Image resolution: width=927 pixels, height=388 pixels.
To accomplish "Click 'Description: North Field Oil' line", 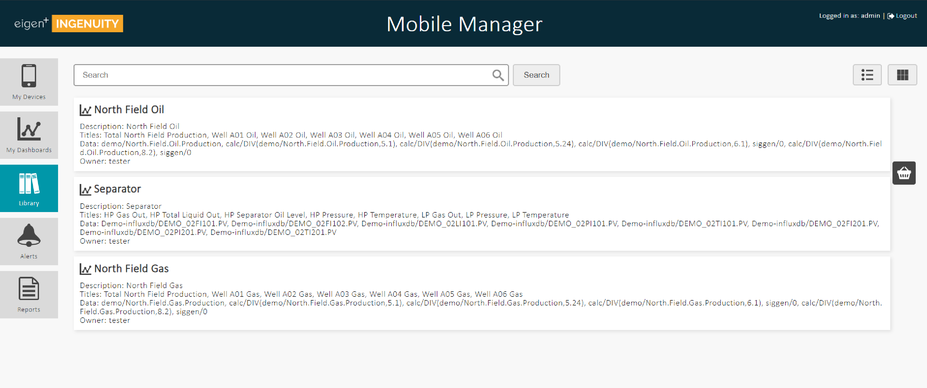I will click(x=130, y=127).
